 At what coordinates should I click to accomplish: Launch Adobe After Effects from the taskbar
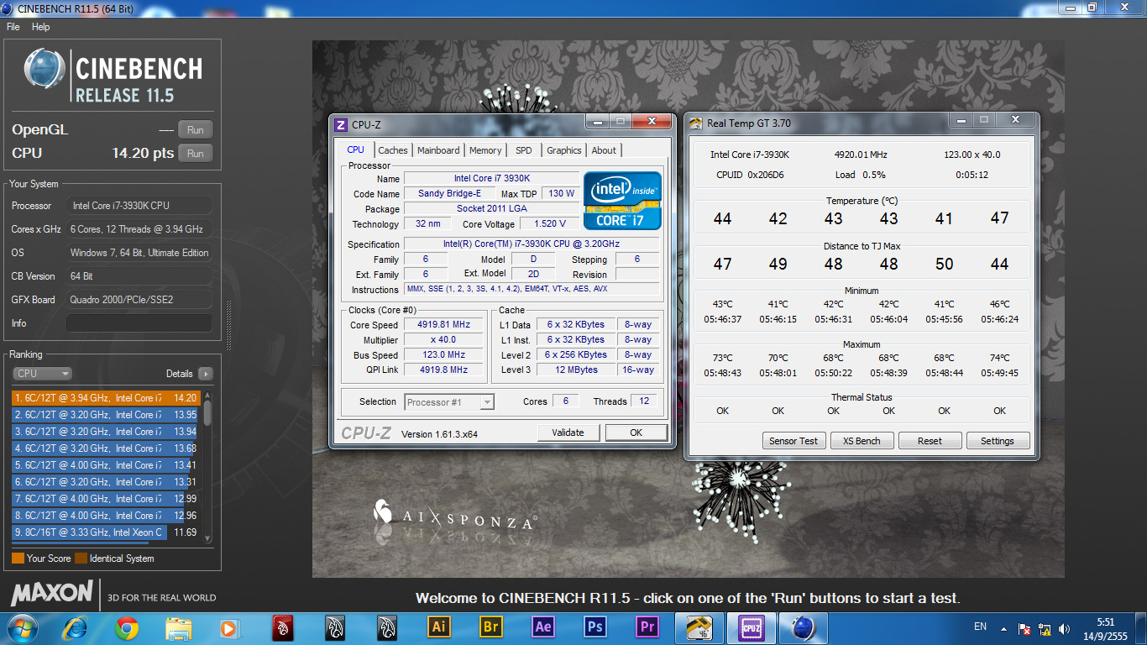tap(542, 627)
